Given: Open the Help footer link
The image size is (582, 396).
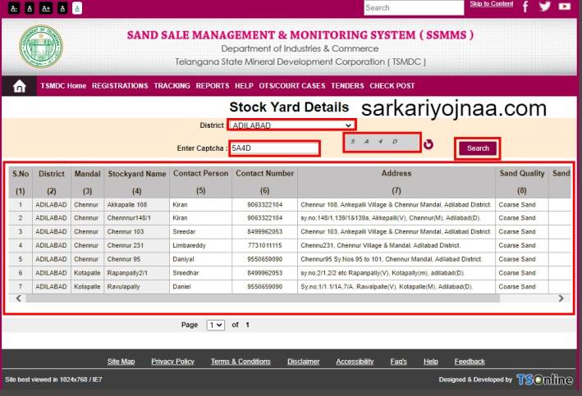Looking at the screenshot, I should click(x=431, y=362).
